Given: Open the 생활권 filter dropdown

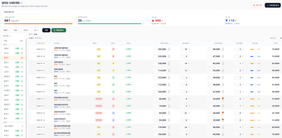Looking at the screenshot, I should pos(7,30).
